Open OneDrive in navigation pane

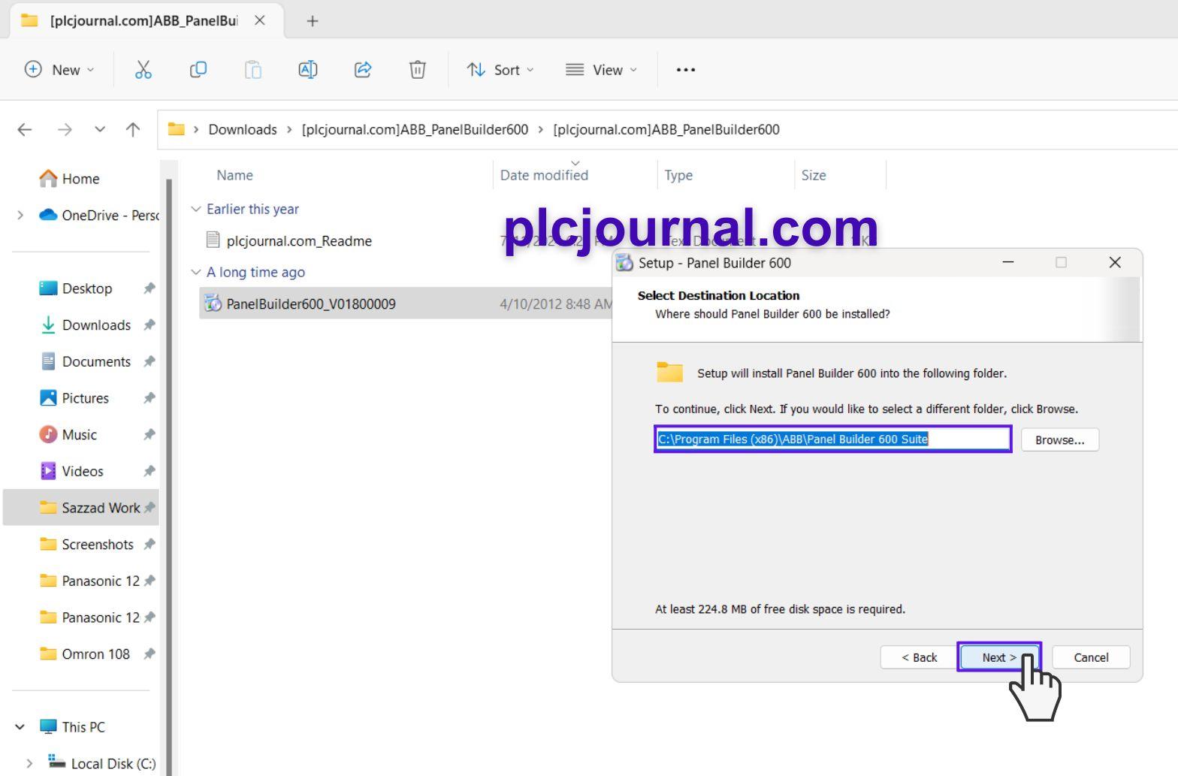coord(110,216)
